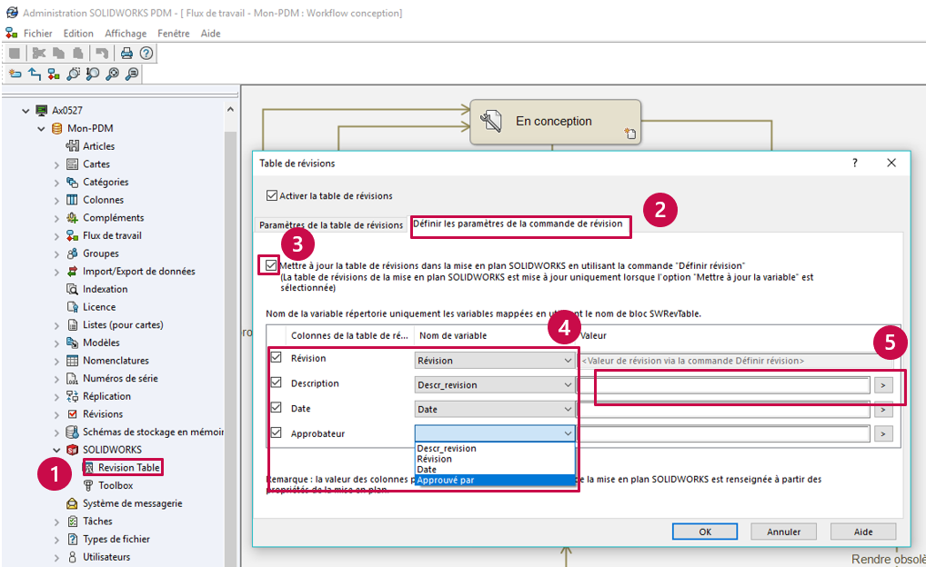Click the Aide button in the dialog

[x=863, y=532]
